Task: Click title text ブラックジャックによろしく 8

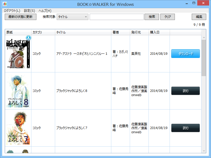Action: click(x=72, y=91)
